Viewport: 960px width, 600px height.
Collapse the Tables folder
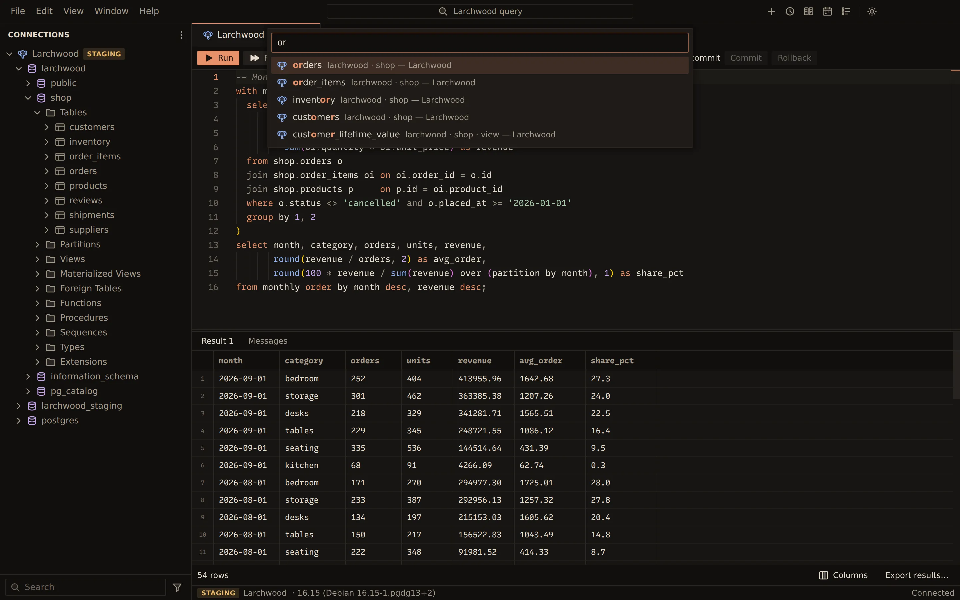[x=37, y=112]
